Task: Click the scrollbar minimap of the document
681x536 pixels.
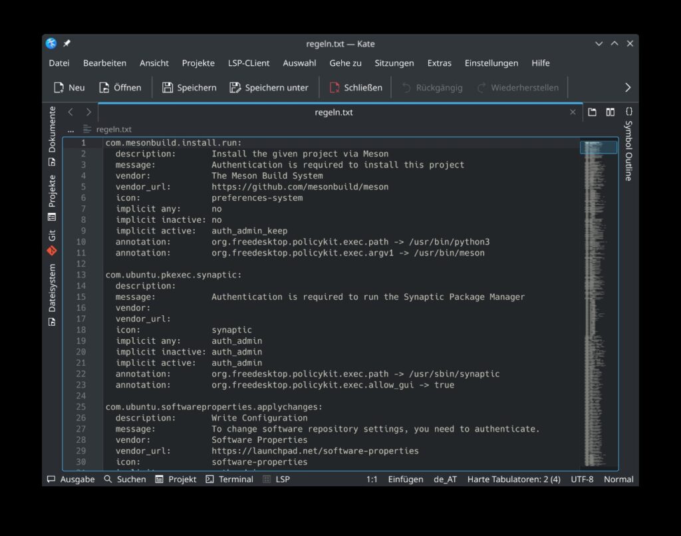Action: click(599, 303)
